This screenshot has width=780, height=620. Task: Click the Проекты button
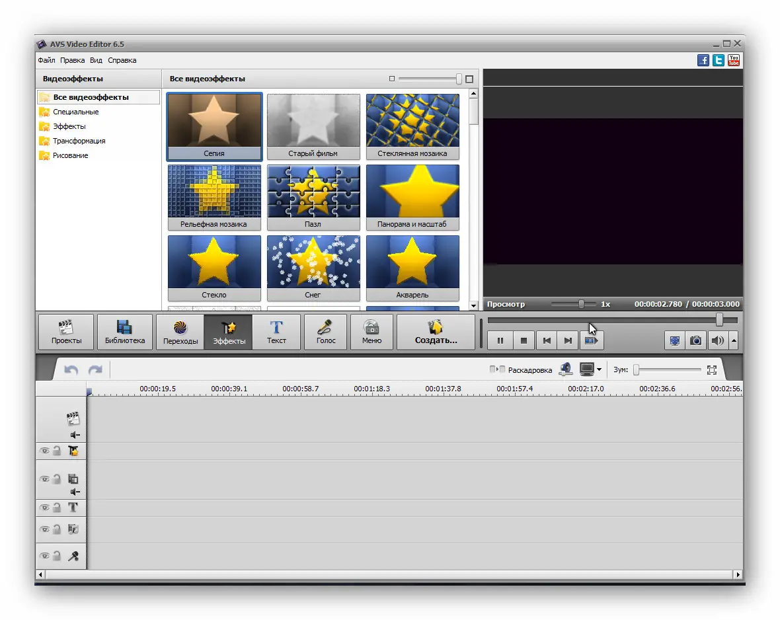66,332
